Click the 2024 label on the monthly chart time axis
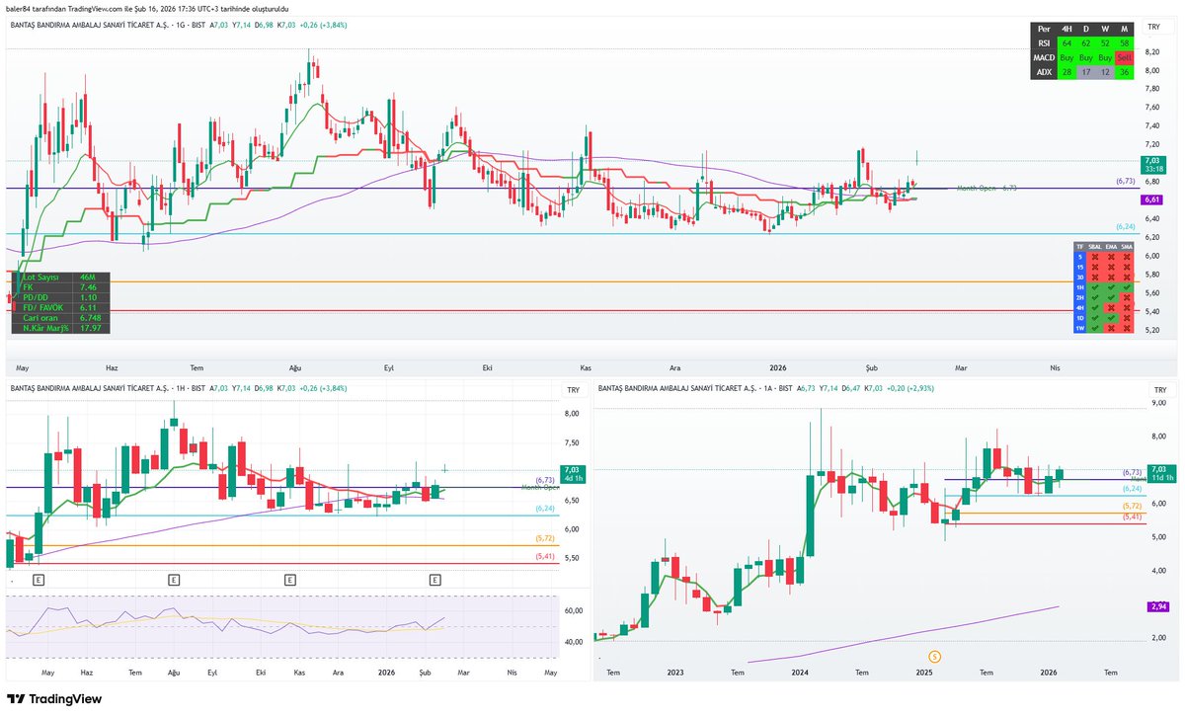1185x717 pixels. pos(800,672)
